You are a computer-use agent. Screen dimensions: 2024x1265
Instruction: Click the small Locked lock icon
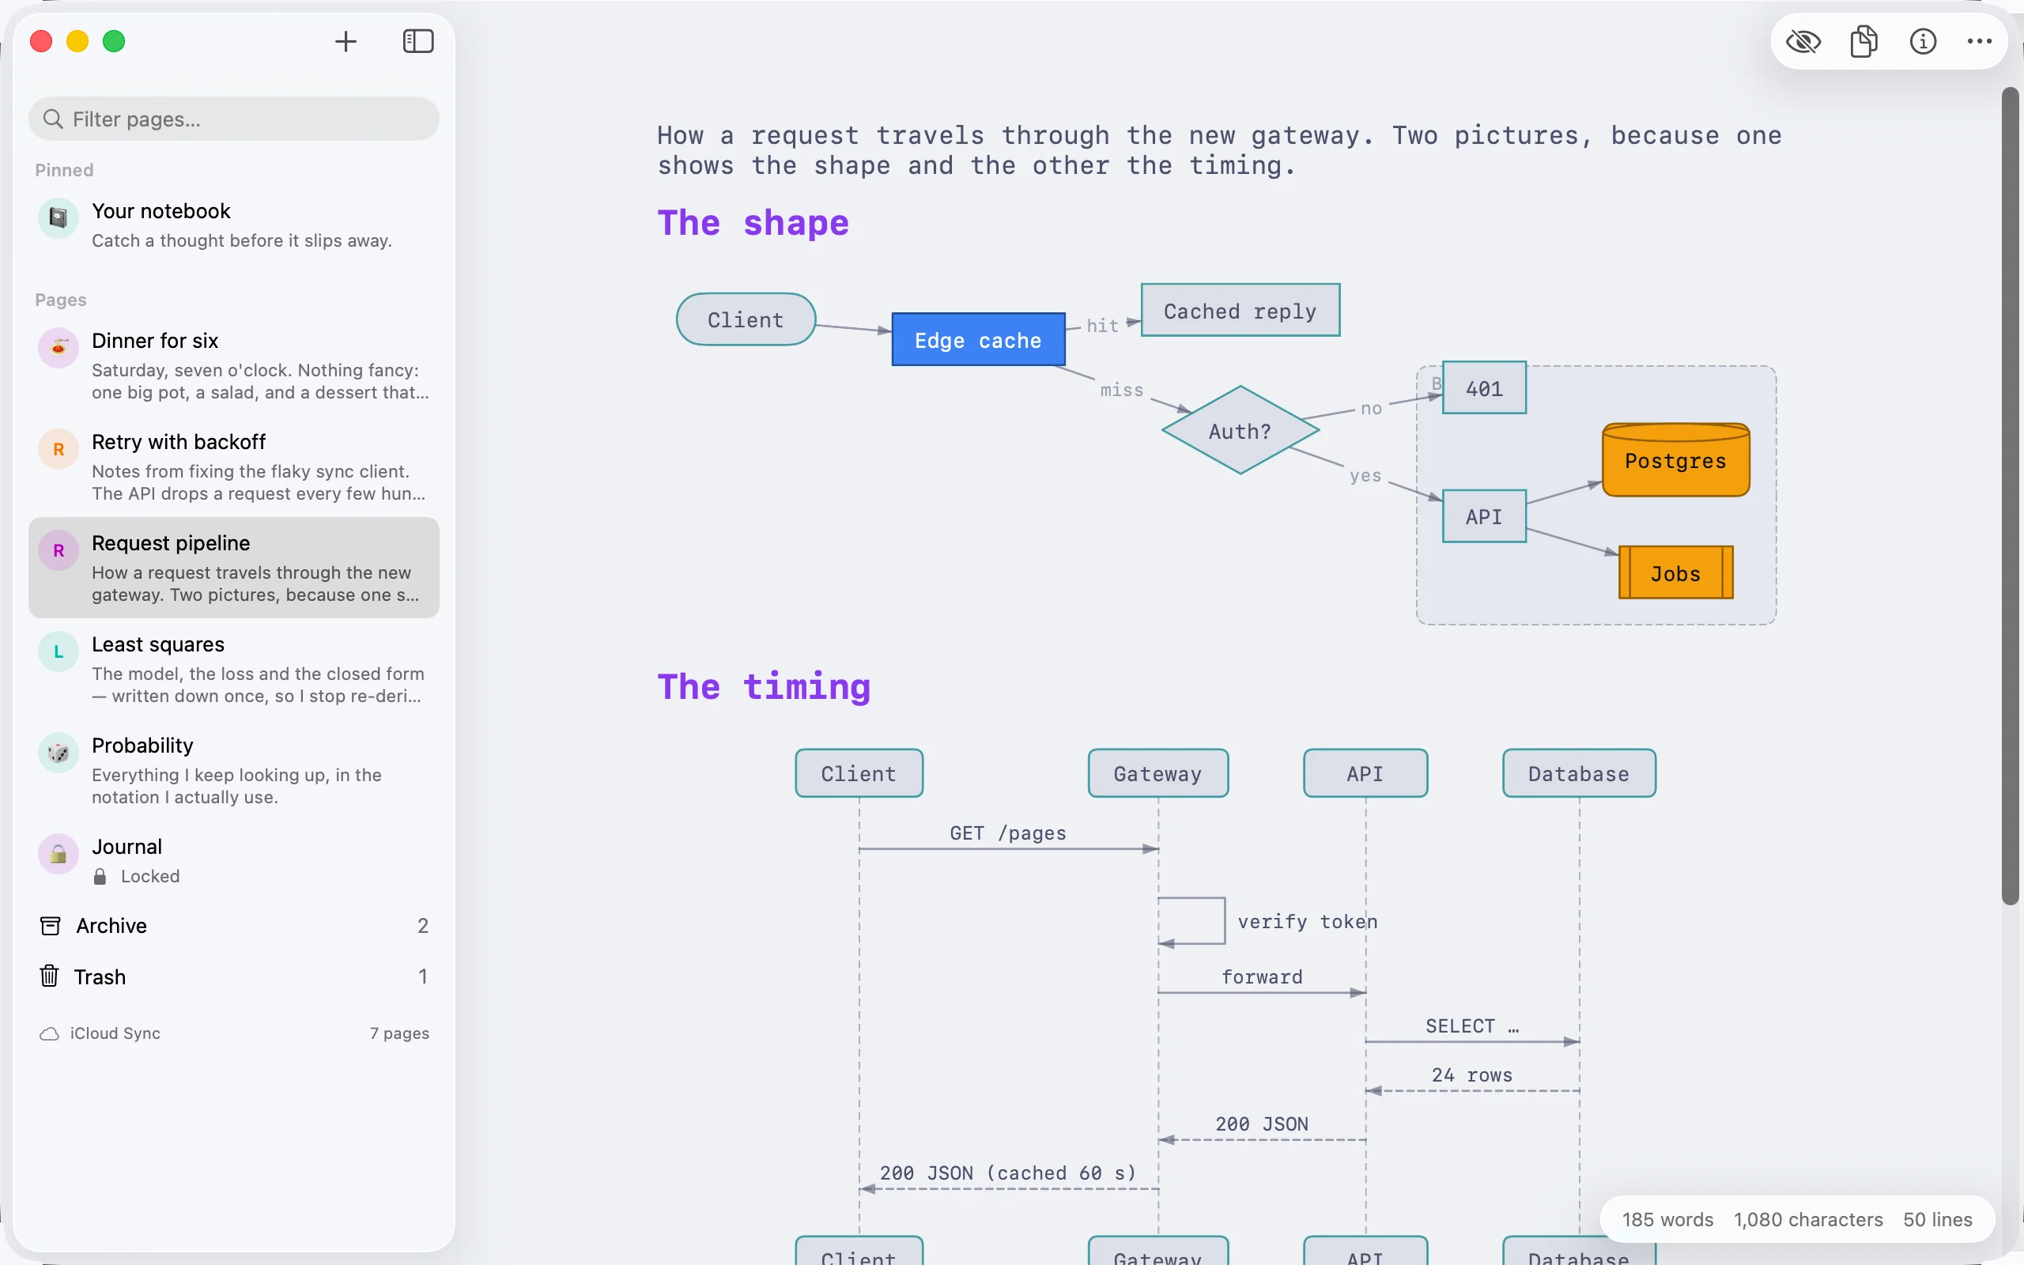pos(100,876)
